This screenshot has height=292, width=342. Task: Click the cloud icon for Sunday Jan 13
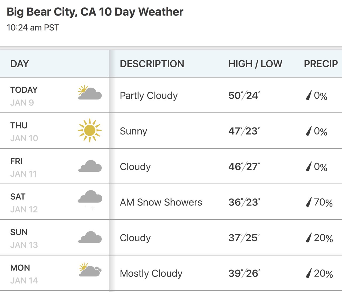[x=90, y=237]
